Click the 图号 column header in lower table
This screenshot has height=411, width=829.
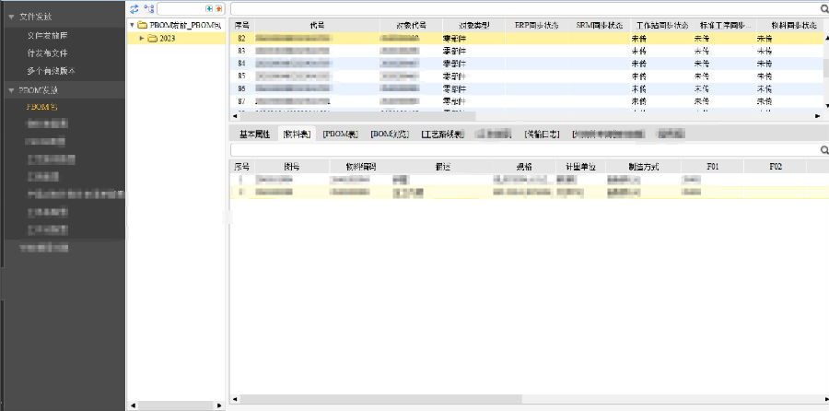291,167
